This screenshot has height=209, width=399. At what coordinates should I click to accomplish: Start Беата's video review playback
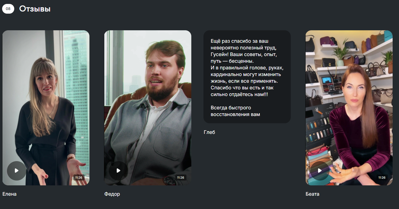320,171
